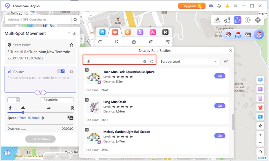Clear the raid search text
The height and width of the screenshot is (161, 269).
(145, 62)
